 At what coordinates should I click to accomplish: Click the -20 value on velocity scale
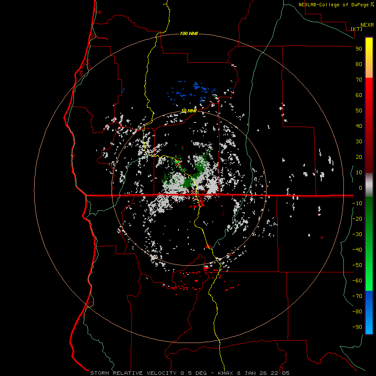(357, 219)
